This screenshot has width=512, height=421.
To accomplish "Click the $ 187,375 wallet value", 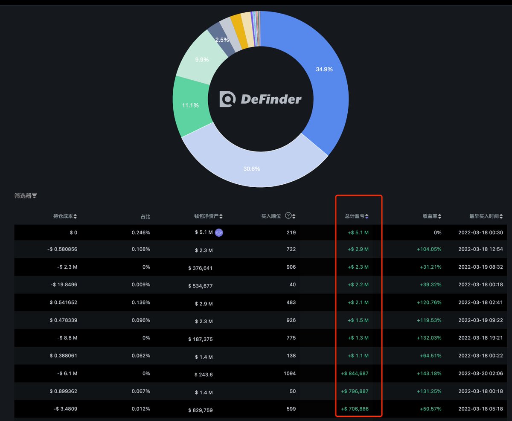I will pos(200,339).
